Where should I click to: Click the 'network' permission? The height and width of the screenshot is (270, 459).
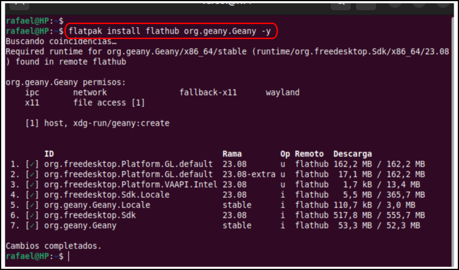click(x=90, y=93)
